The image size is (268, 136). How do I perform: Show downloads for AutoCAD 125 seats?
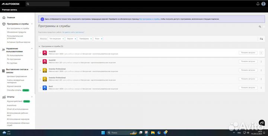(x=248, y=62)
